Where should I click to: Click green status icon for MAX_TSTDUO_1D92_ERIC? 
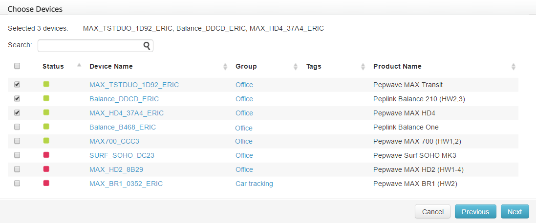pyautogui.click(x=46, y=84)
